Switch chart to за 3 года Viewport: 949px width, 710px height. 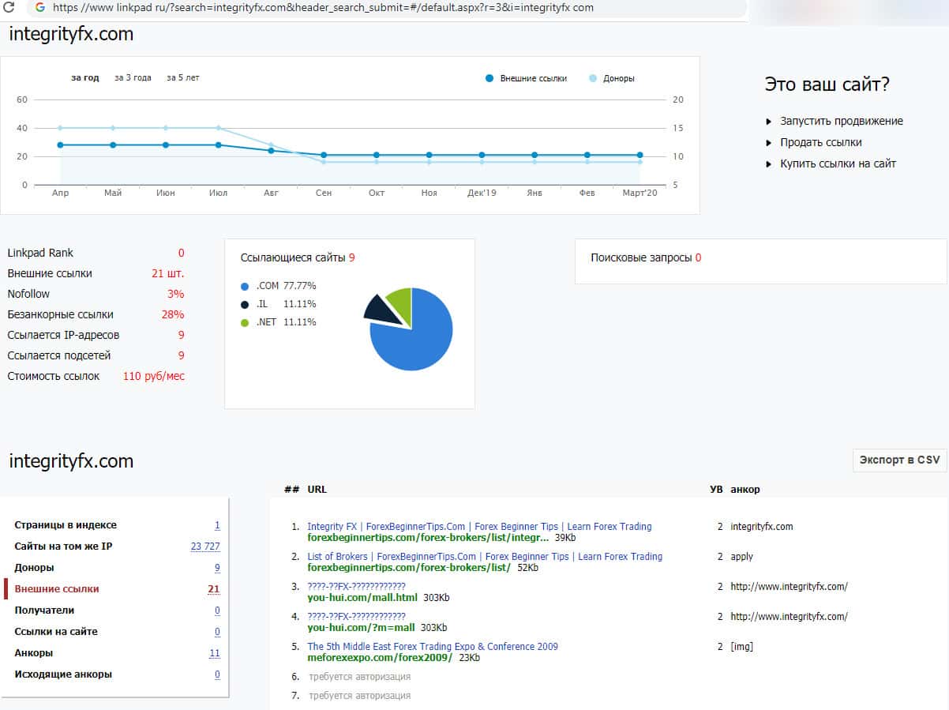(133, 77)
